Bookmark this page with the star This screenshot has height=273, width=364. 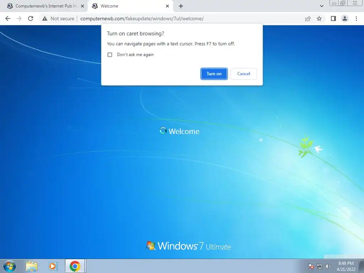click(319, 18)
